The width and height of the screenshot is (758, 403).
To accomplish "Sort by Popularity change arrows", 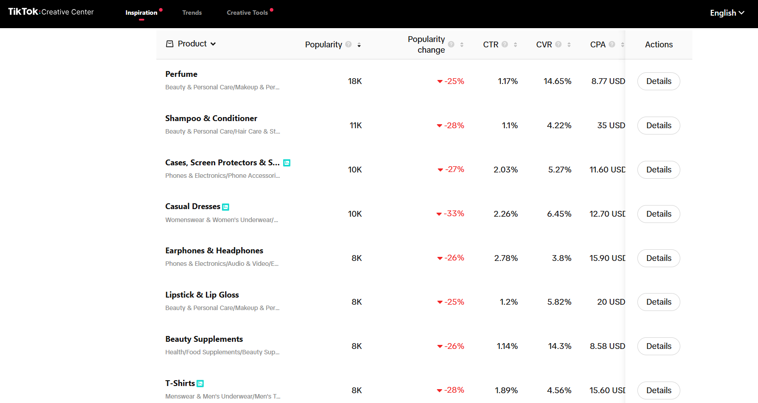I will tap(462, 45).
